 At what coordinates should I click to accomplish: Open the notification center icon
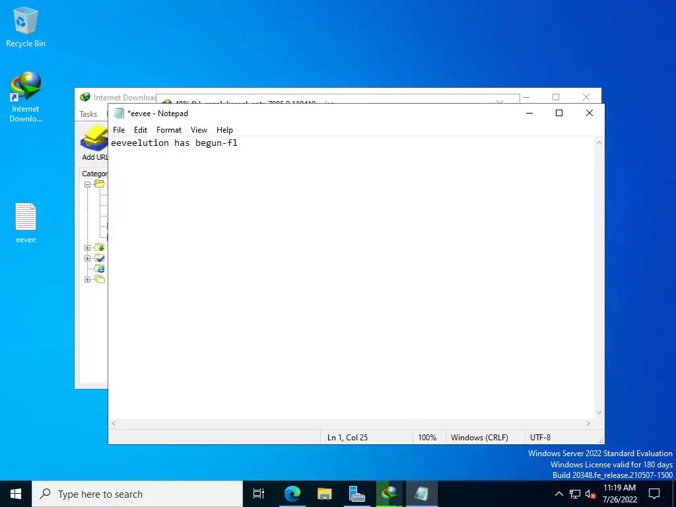pyautogui.click(x=654, y=494)
